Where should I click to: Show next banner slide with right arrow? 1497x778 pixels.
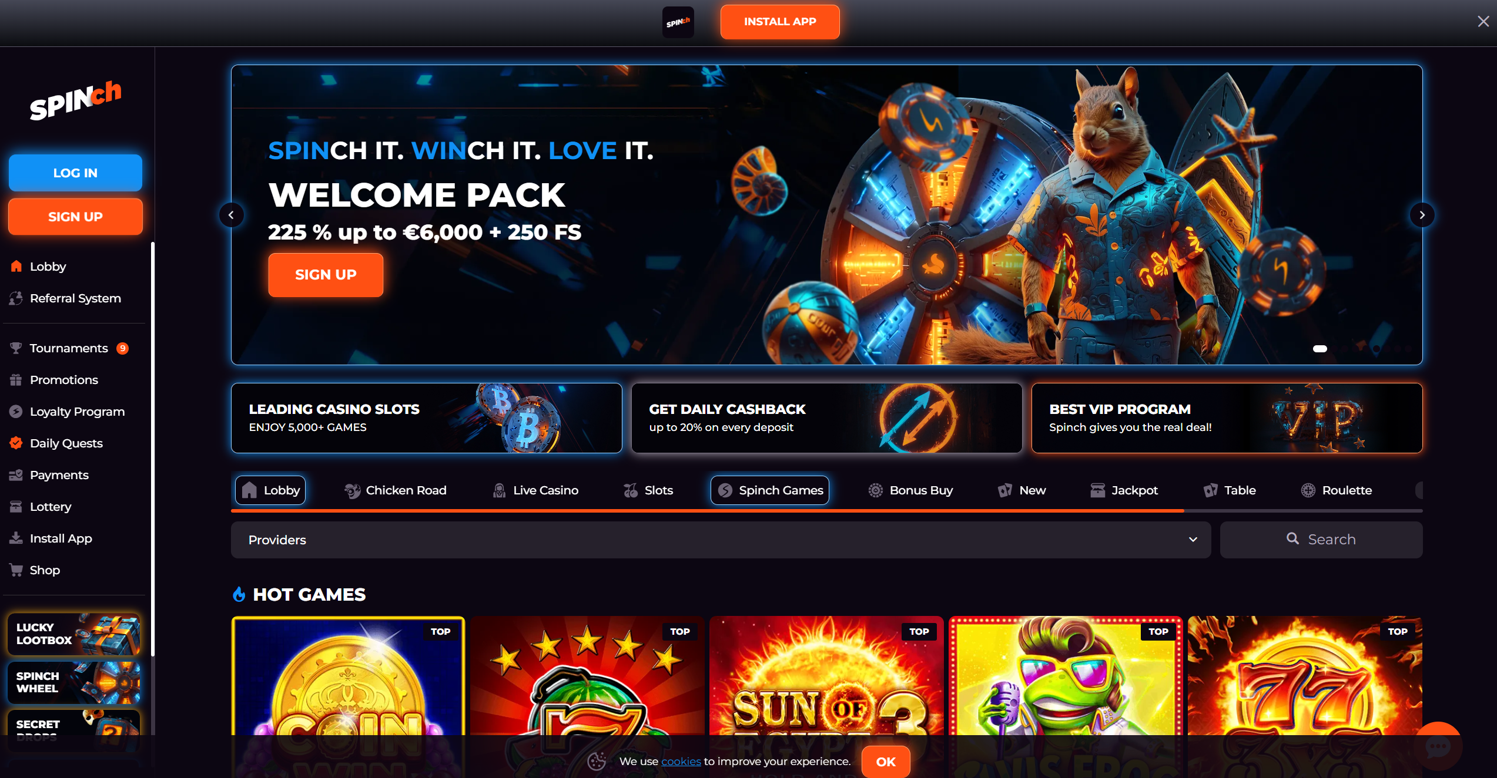tap(1422, 215)
